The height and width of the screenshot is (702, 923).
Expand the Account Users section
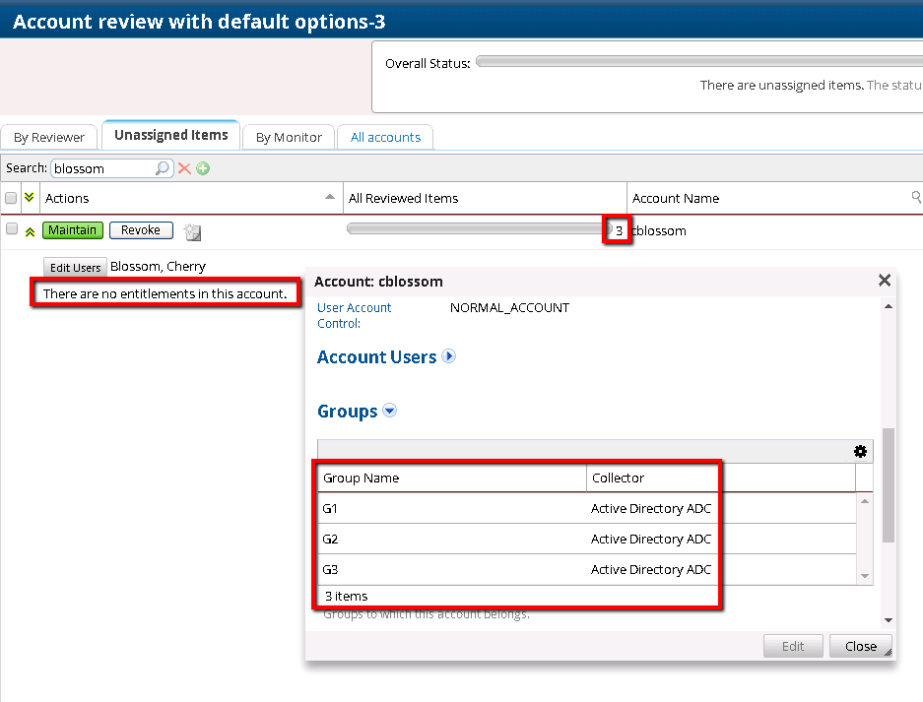click(449, 356)
